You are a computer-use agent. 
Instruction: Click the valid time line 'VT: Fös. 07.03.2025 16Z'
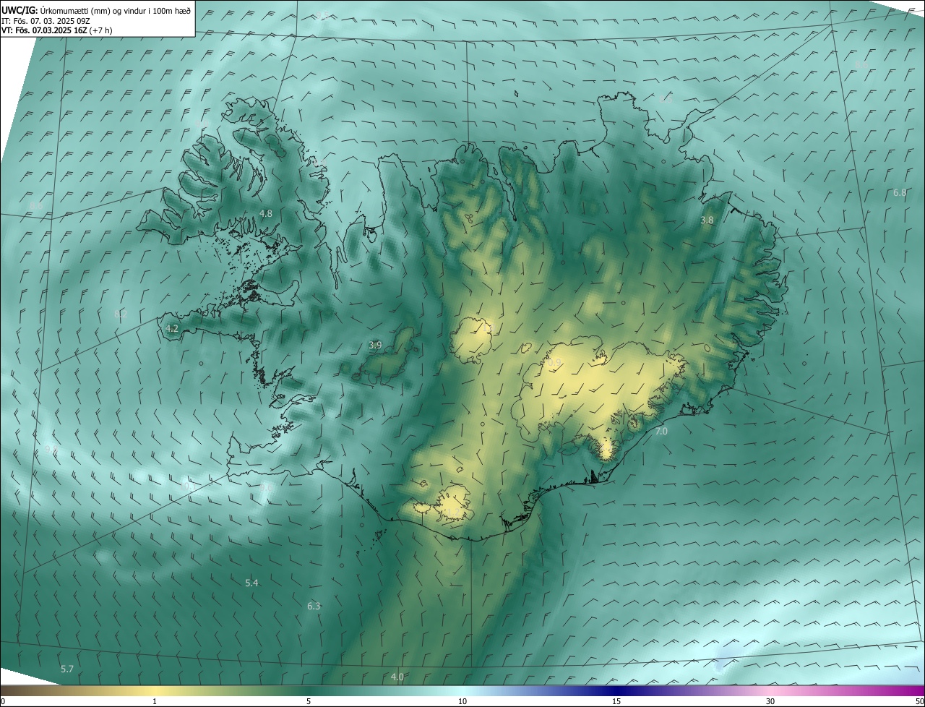(44, 30)
